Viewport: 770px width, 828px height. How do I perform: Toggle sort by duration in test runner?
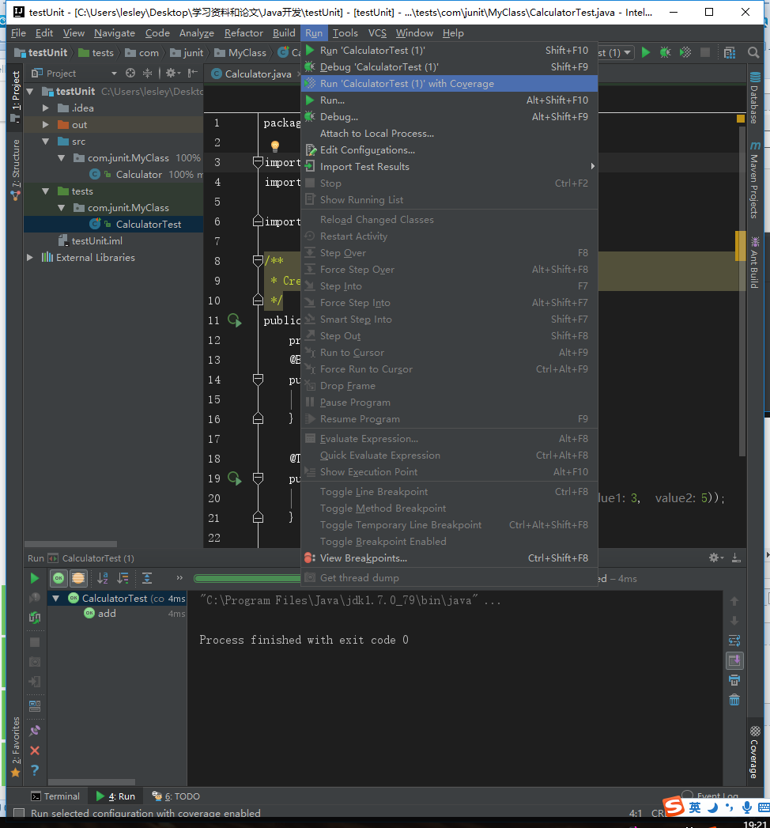point(123,578)
